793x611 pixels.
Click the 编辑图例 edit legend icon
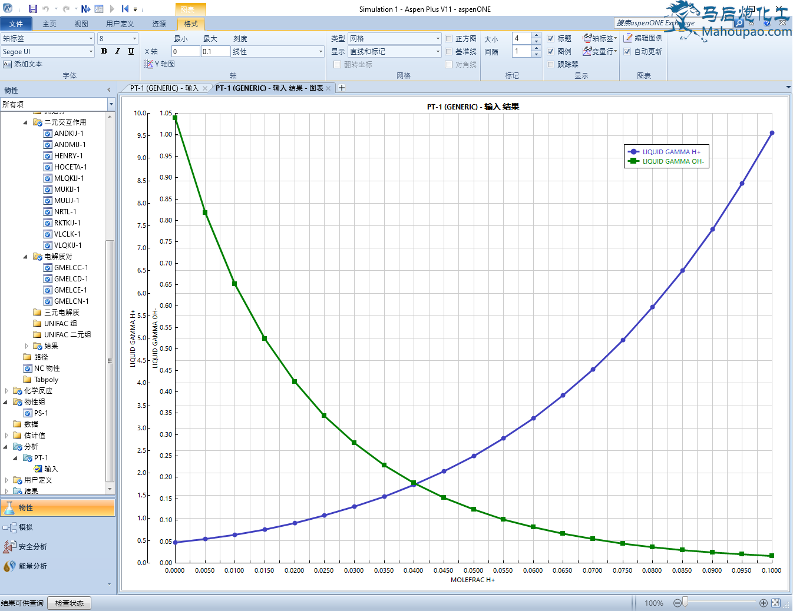pyautogui.click(x=628, y=38)
